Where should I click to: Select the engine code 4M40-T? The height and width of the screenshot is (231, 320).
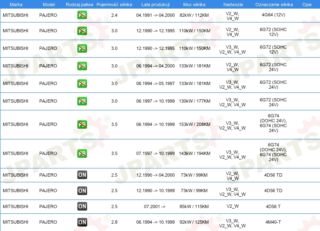[273, 222]
